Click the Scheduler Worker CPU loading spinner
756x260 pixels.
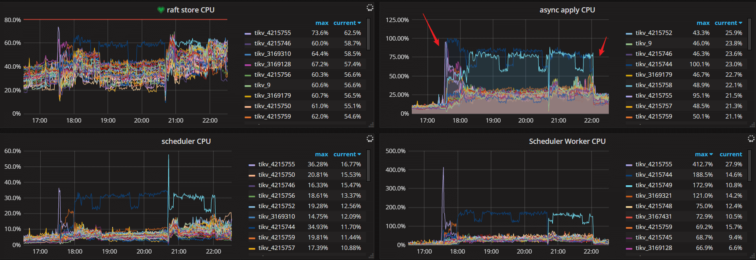[751, 139]
